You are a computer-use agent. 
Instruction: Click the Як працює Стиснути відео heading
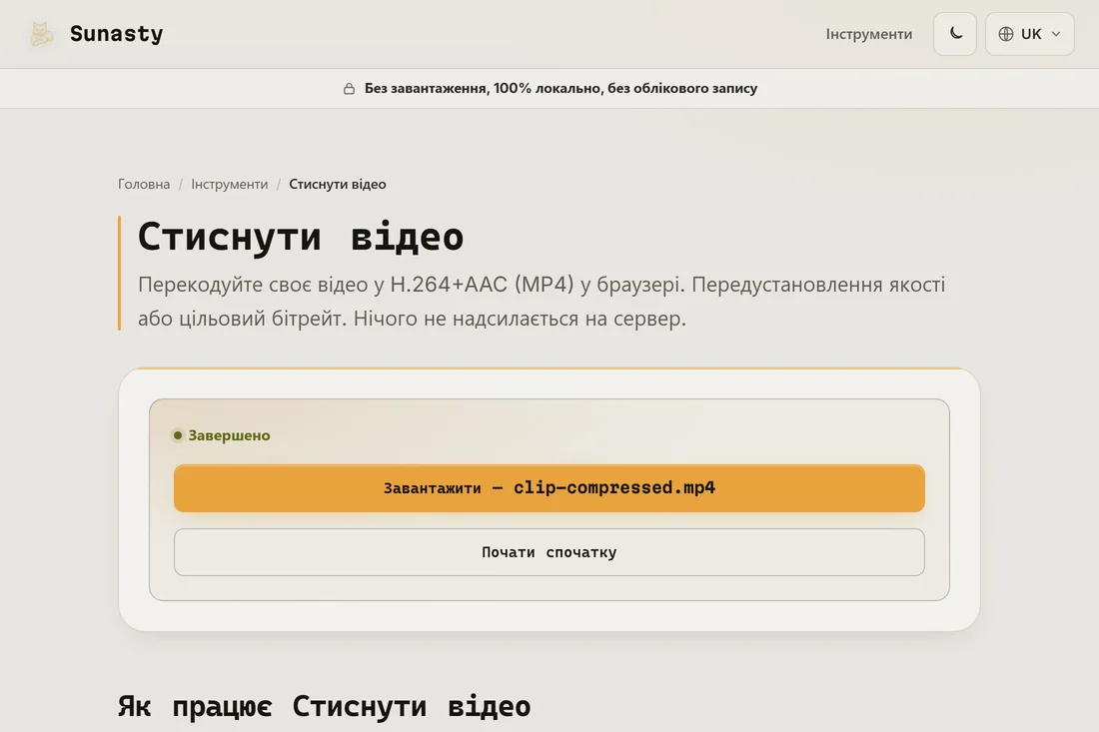[x=324, y=706]
